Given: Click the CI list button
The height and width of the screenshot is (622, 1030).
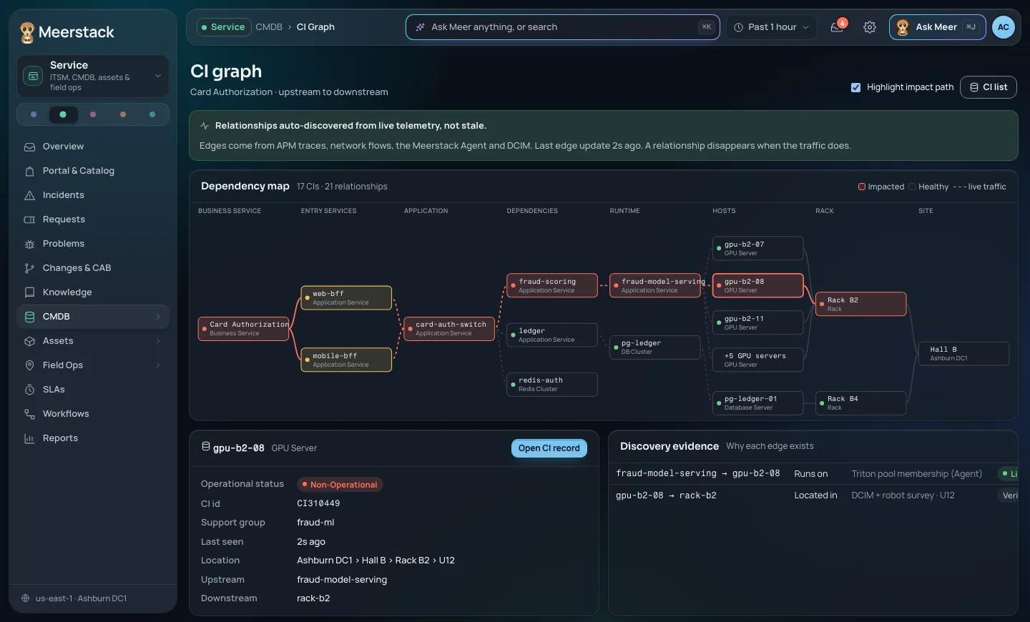Looking at the screenshot, I should (x=989, y=87).
